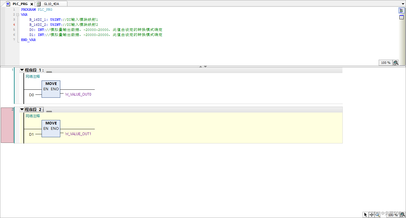This screenshot has width=406, height=218.
Task: Select the MOVE block in network 1
Action: pyautogui.click(x=51, y=89)
